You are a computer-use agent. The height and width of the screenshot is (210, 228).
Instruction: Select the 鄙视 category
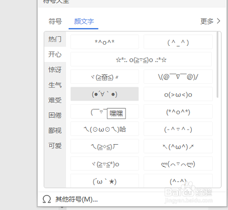pyautogui.click(x=55, y=131)
